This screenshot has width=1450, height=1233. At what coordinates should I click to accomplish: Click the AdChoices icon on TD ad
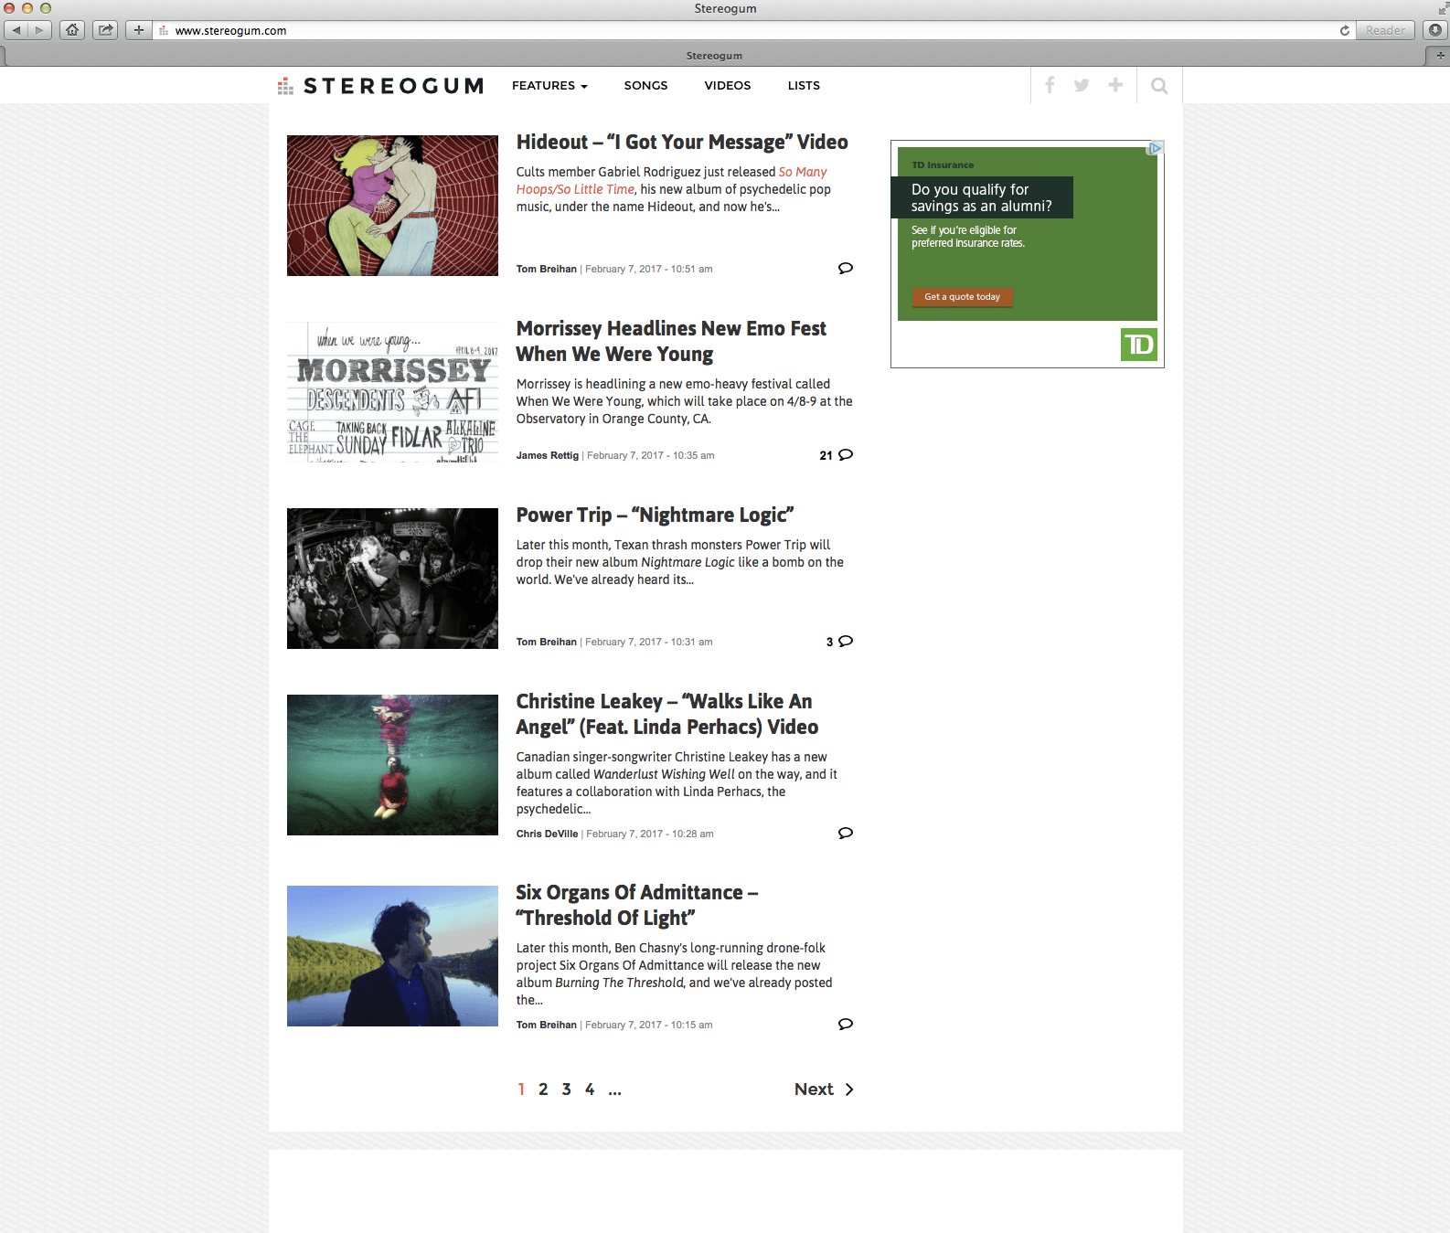[1156, 148]
